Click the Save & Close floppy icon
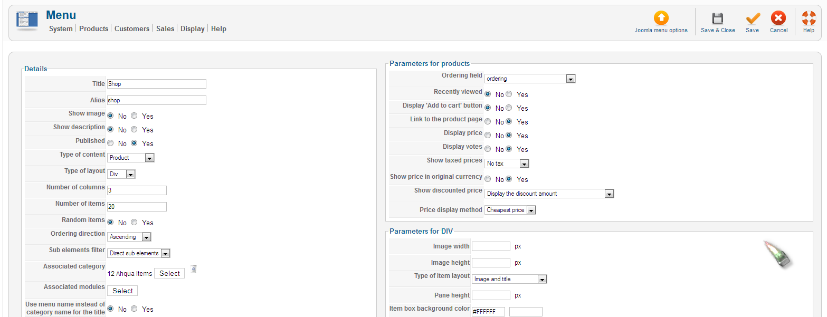The width and height of the screenshot is (827, 317). click(x=717, y=19)
